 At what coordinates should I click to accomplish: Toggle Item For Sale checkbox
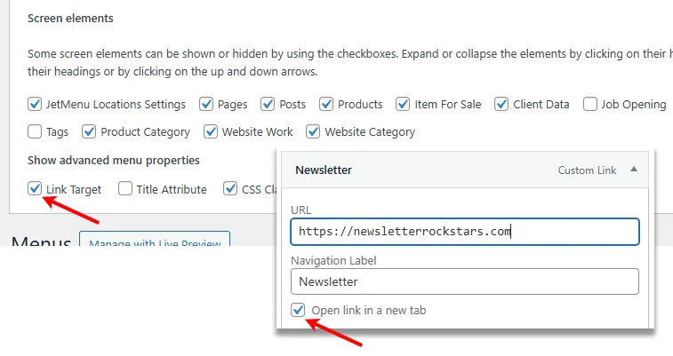[x=404, y=104]
